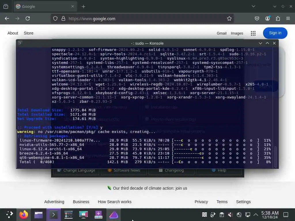Open the purple download installer taskbar icon
295x221 pixels.
(99, 215)
